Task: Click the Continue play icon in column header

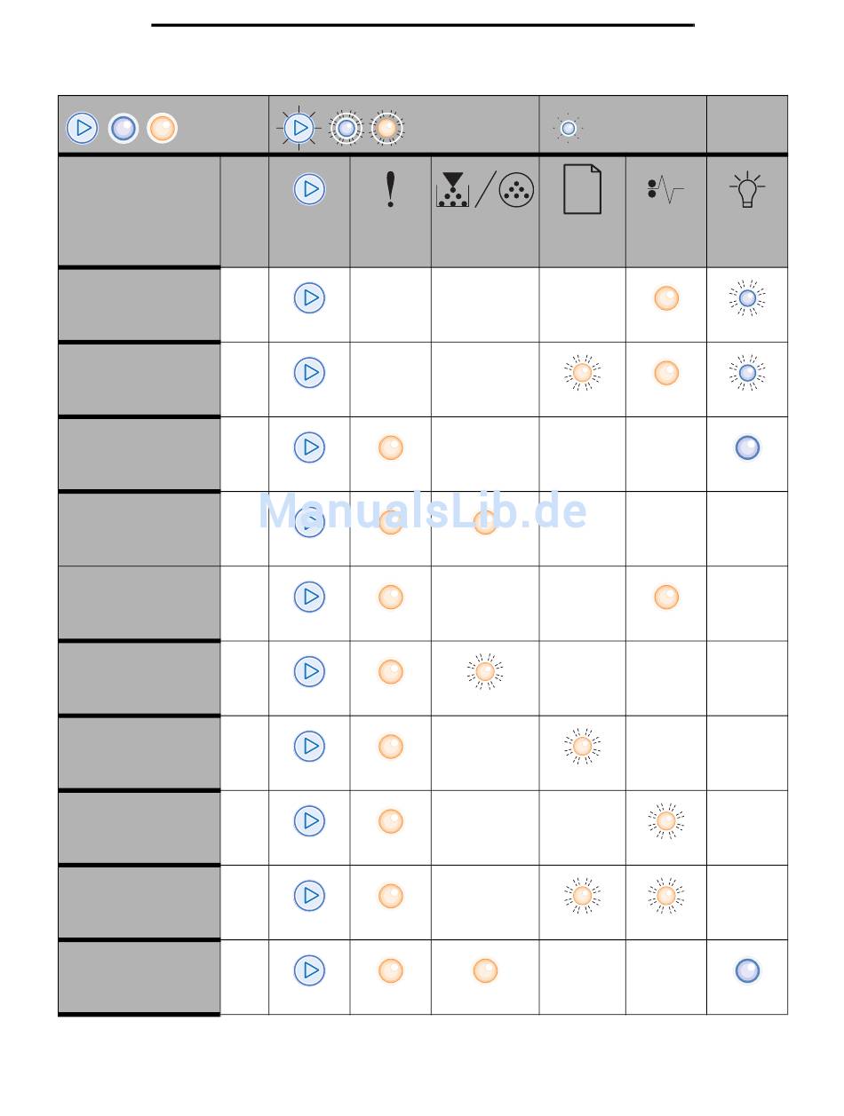Action: [309, 189]
